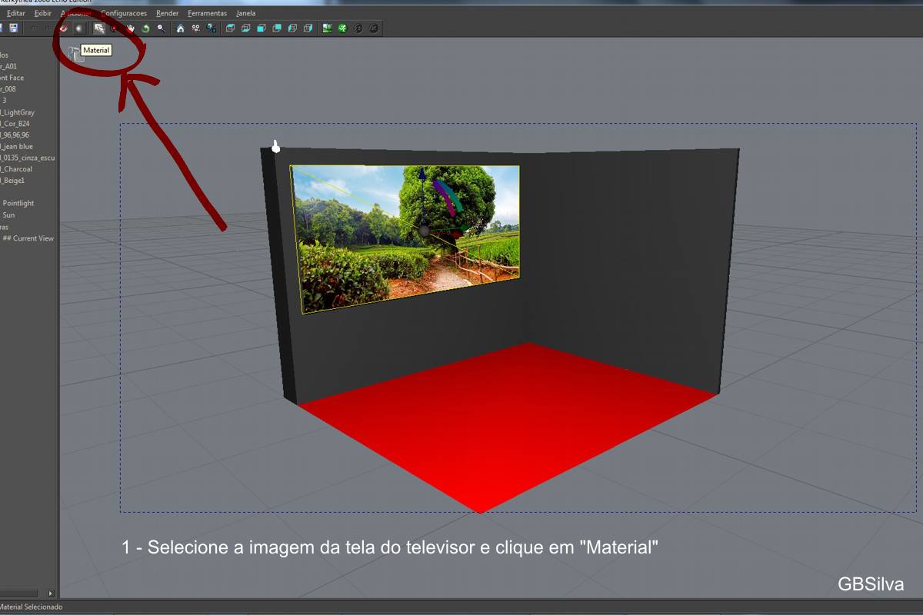Click the Start Render landscape icon
Viewport: 923px width, 615px height.
point(327,28)
